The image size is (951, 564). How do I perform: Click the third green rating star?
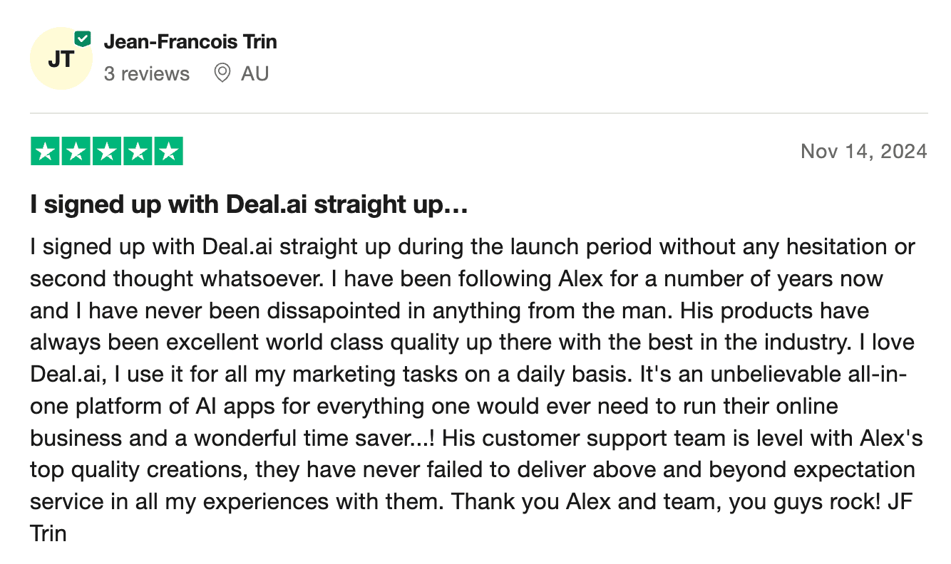pos(107,152)
